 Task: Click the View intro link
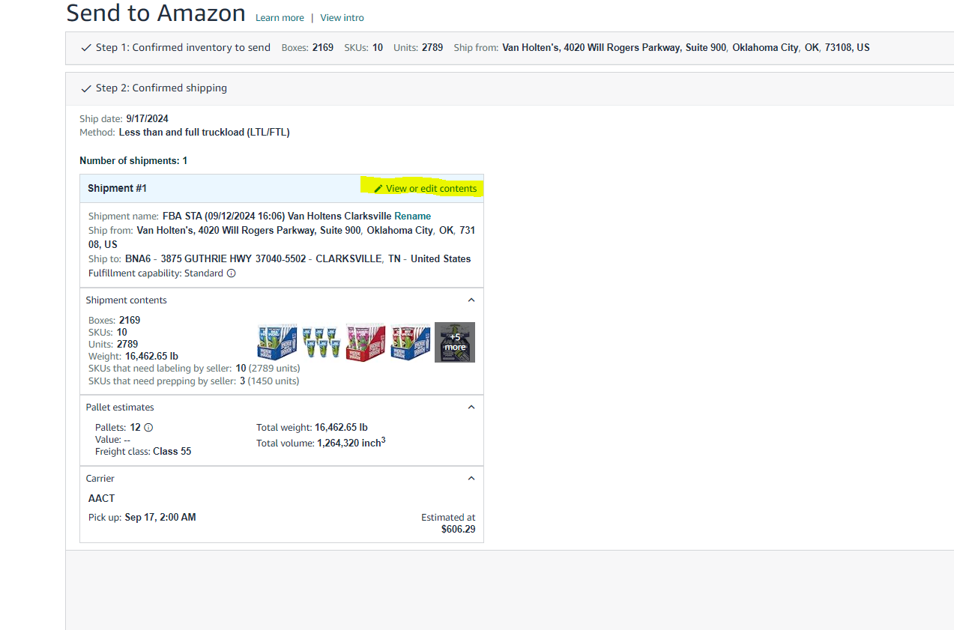[342, 18]
